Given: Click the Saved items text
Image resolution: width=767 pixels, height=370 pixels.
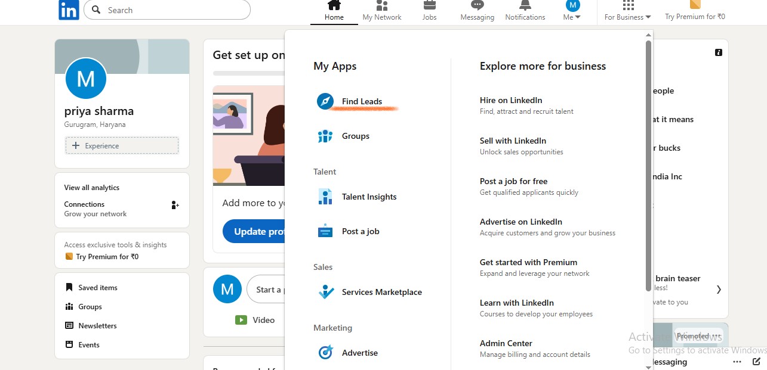Looking at the screenshot, I should [x=98, y=287].
